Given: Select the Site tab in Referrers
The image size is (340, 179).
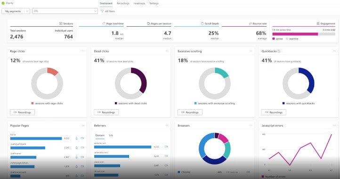Looking at the screenshot, I should pos(111,135).
